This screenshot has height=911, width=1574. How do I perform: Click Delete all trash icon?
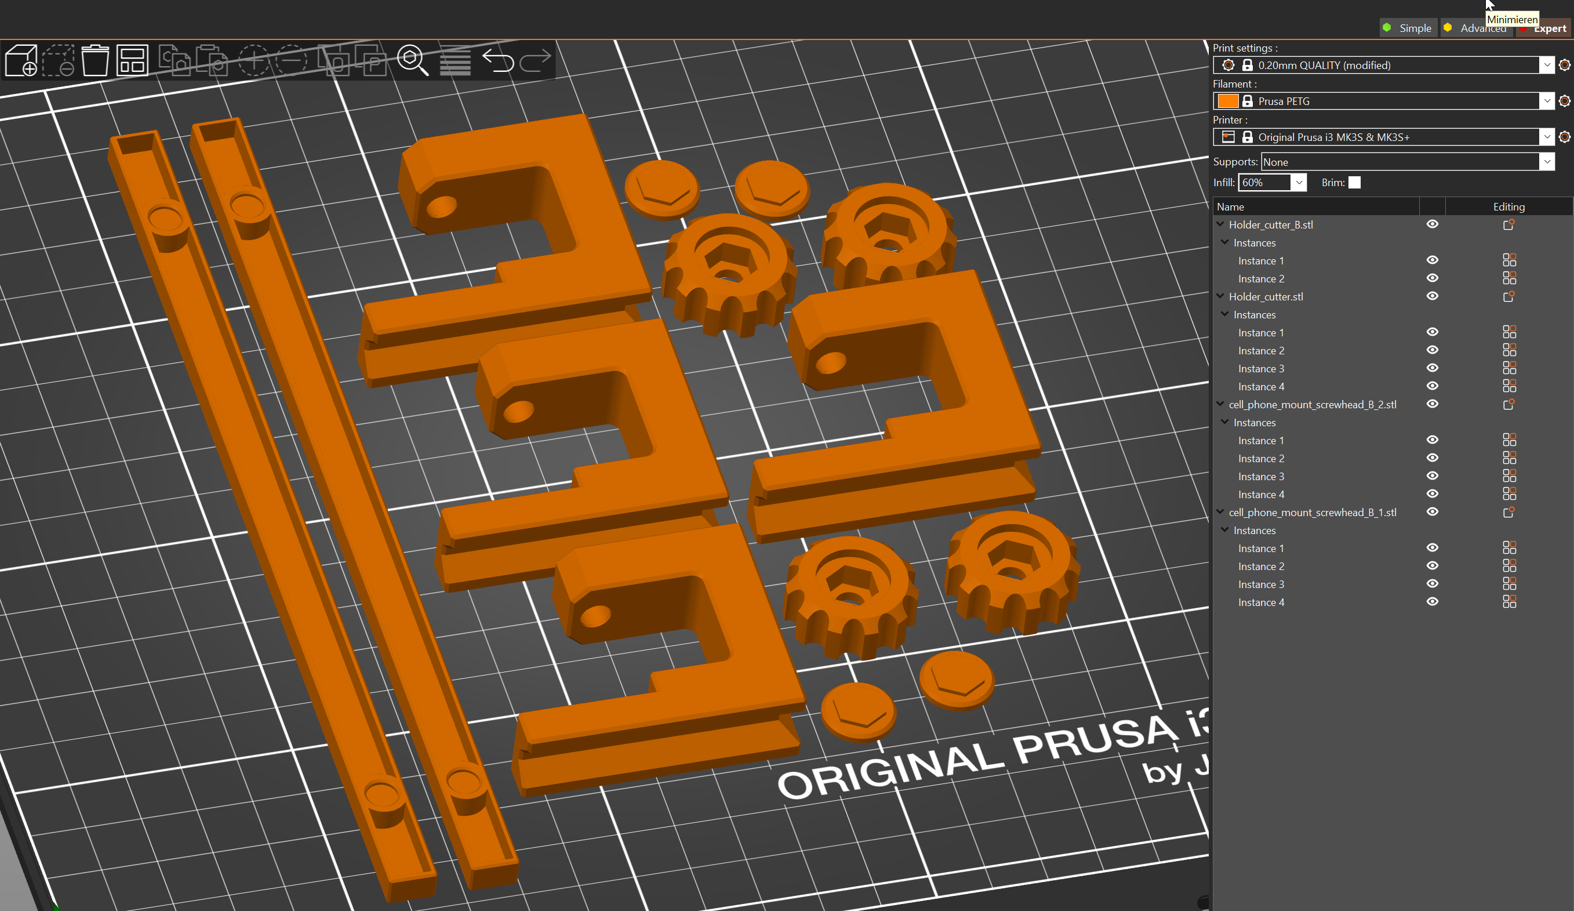point(95,61)
